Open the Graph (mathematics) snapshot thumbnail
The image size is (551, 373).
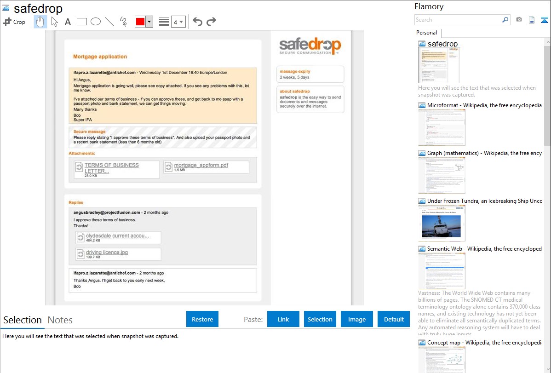(442, 175)
